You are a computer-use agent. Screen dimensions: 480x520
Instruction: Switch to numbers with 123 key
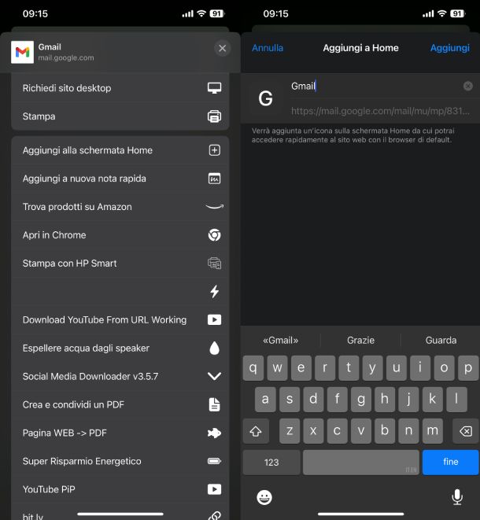tap(271, 463)
